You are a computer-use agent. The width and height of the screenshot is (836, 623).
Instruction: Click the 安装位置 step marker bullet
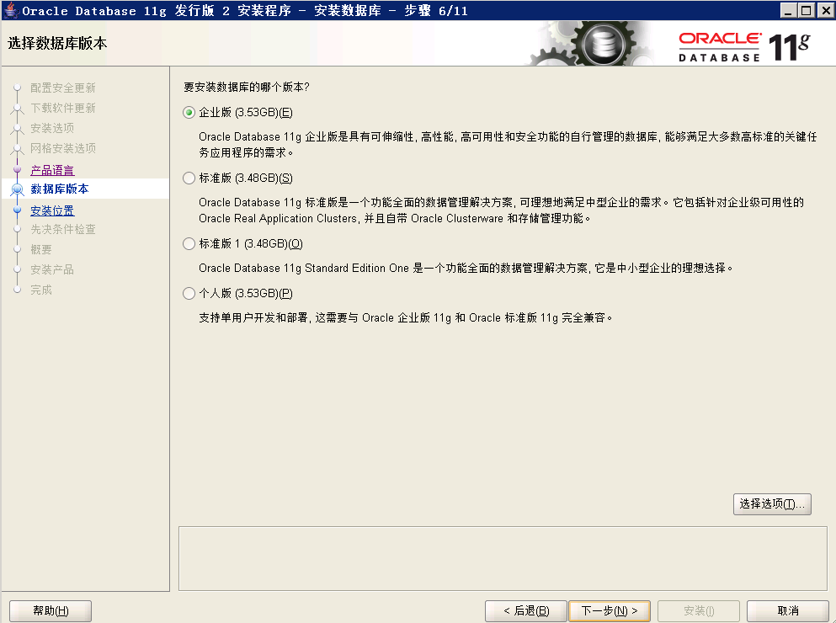pos(17,210)
